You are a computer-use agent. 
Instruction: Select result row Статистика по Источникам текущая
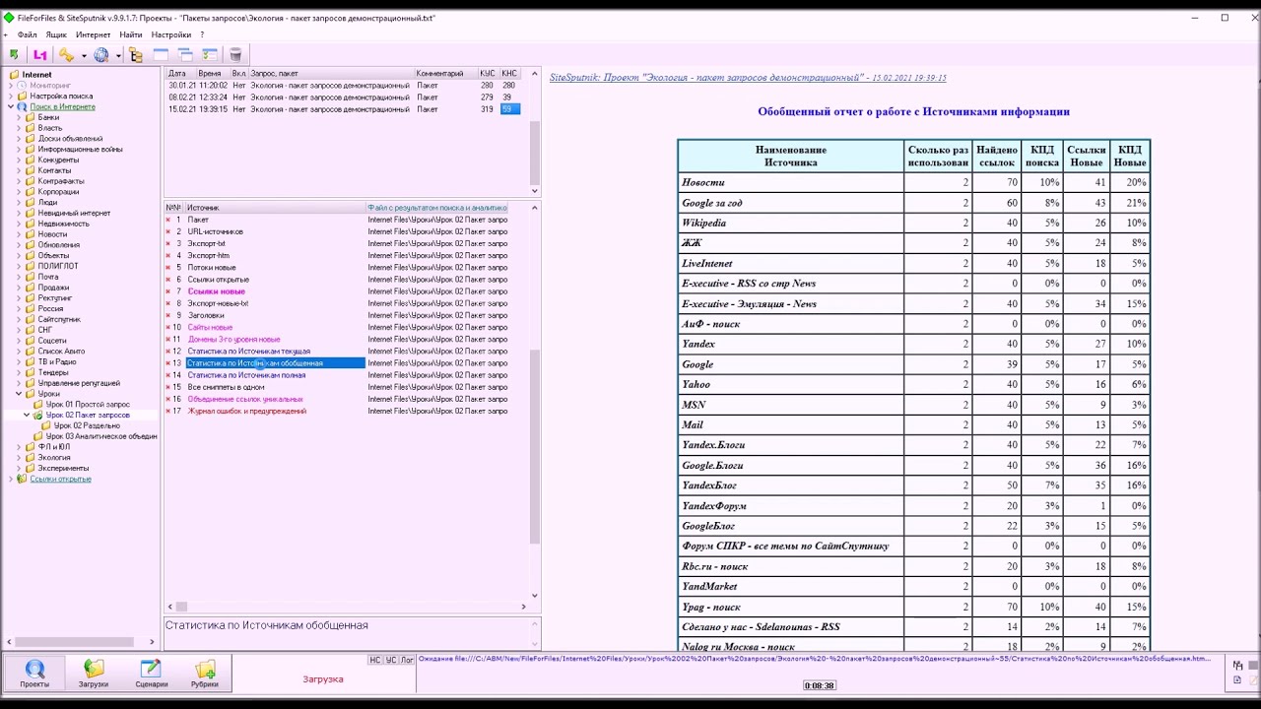336,352
